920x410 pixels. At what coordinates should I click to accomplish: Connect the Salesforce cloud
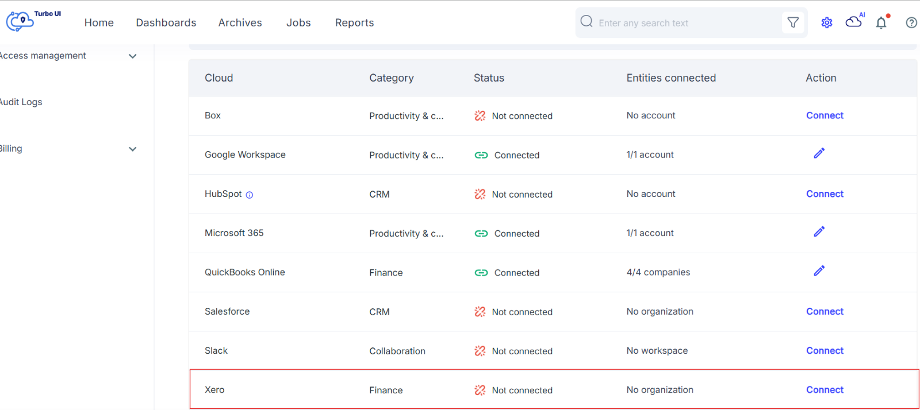[825, 311]
